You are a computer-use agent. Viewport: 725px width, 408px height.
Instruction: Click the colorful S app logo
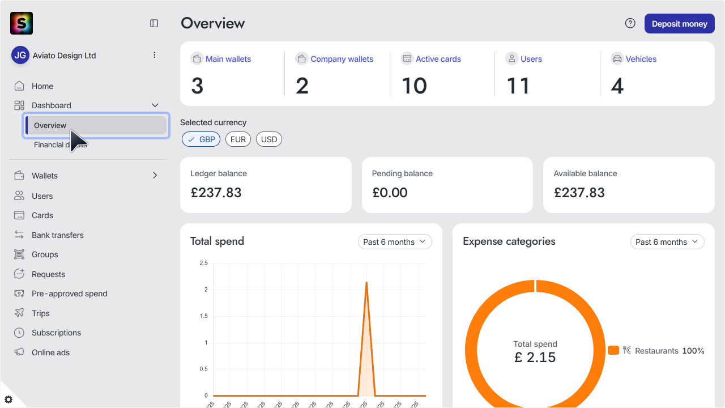click(22, 23)
